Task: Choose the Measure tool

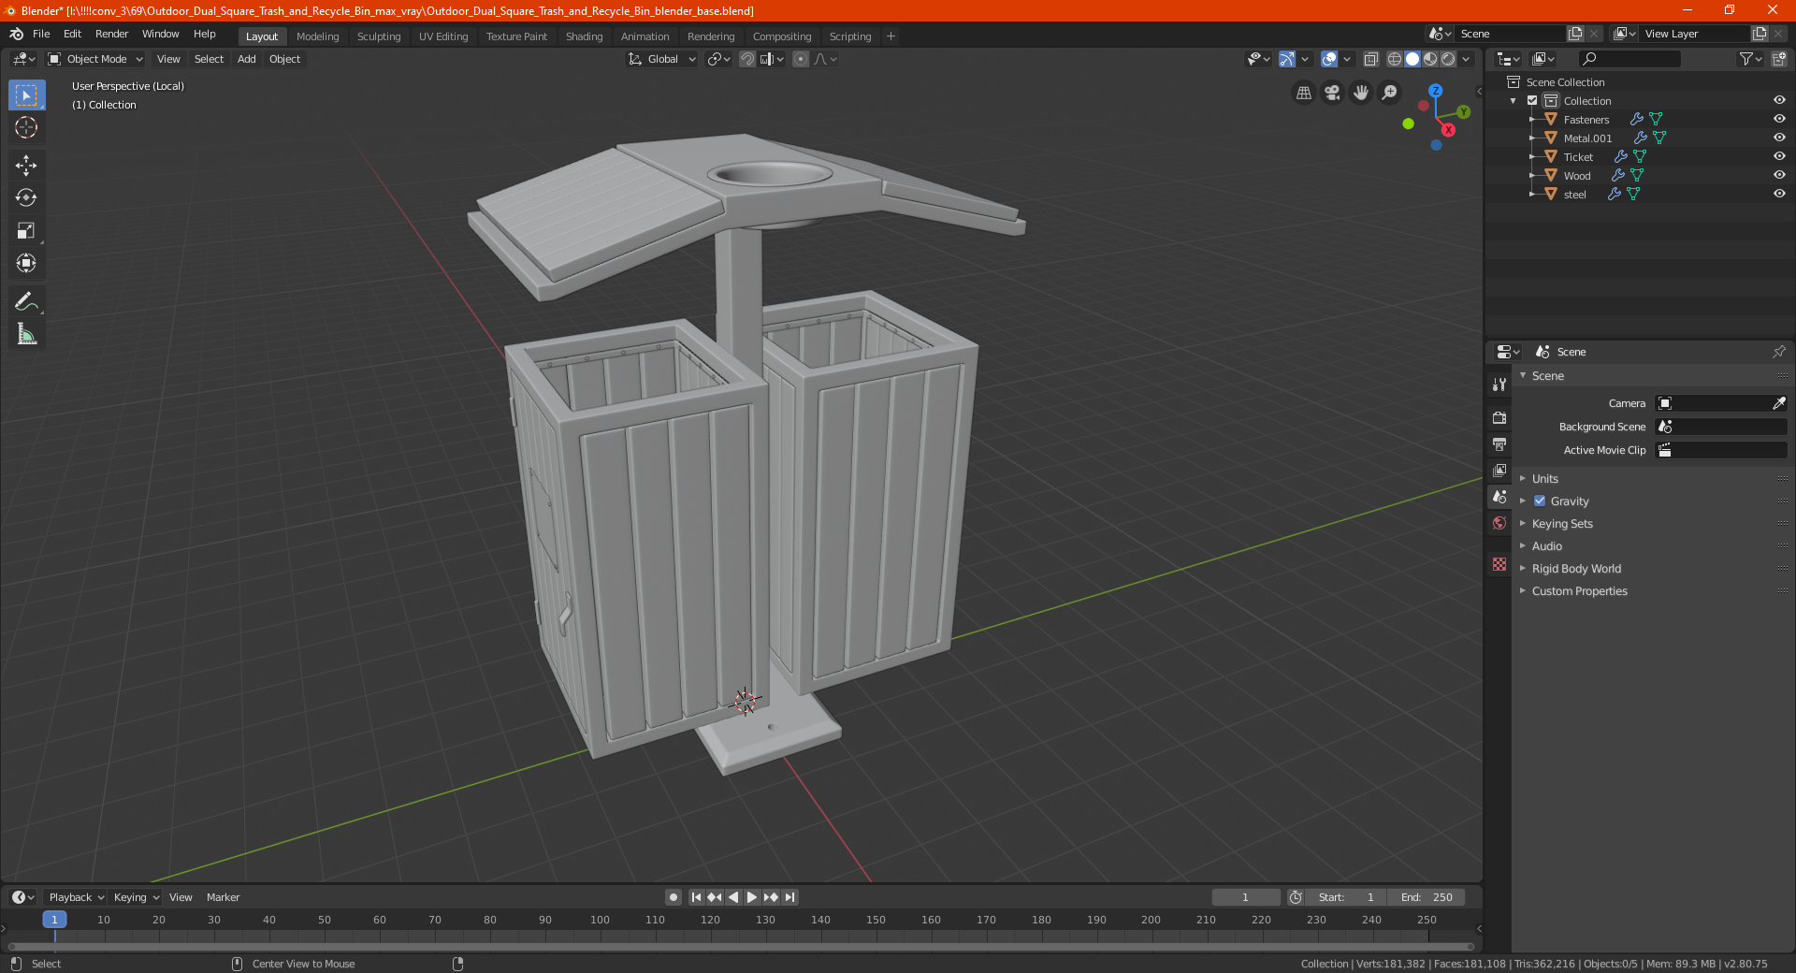Action: click(x=26, y=334)
